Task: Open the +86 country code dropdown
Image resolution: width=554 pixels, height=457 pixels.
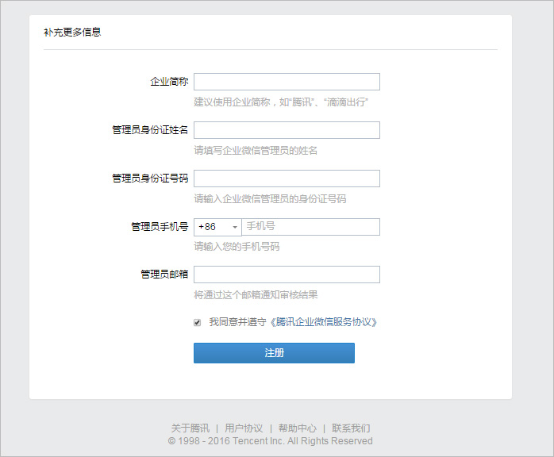Action: pyautogui.click(x=217, y=227)
